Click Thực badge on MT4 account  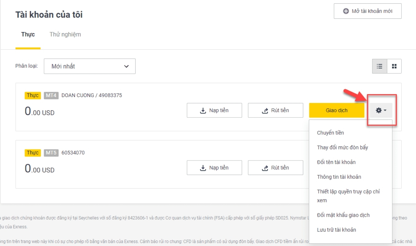[33, 95]
